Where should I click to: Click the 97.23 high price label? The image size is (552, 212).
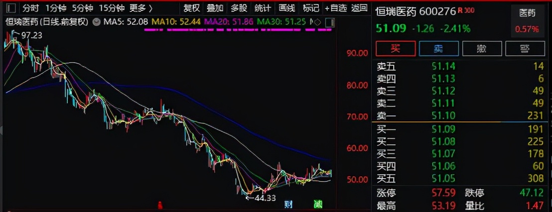tap(31, 35)
